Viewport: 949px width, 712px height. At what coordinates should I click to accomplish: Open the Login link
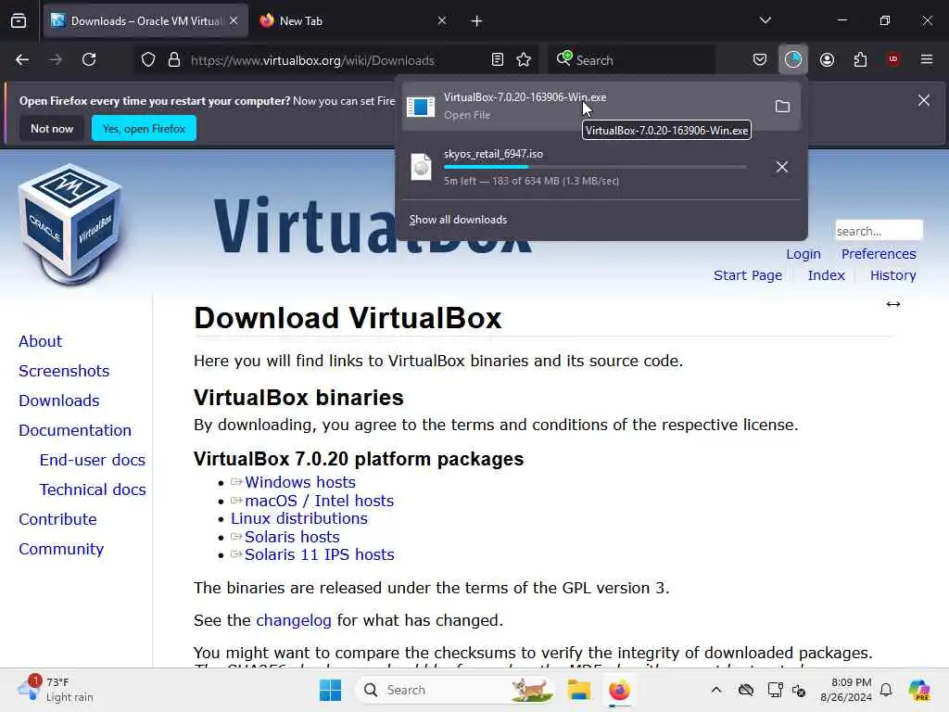(x=803, y=254)
